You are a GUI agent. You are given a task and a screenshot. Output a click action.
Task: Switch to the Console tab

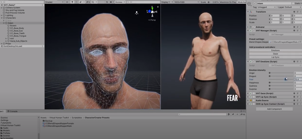coord(13,111)
